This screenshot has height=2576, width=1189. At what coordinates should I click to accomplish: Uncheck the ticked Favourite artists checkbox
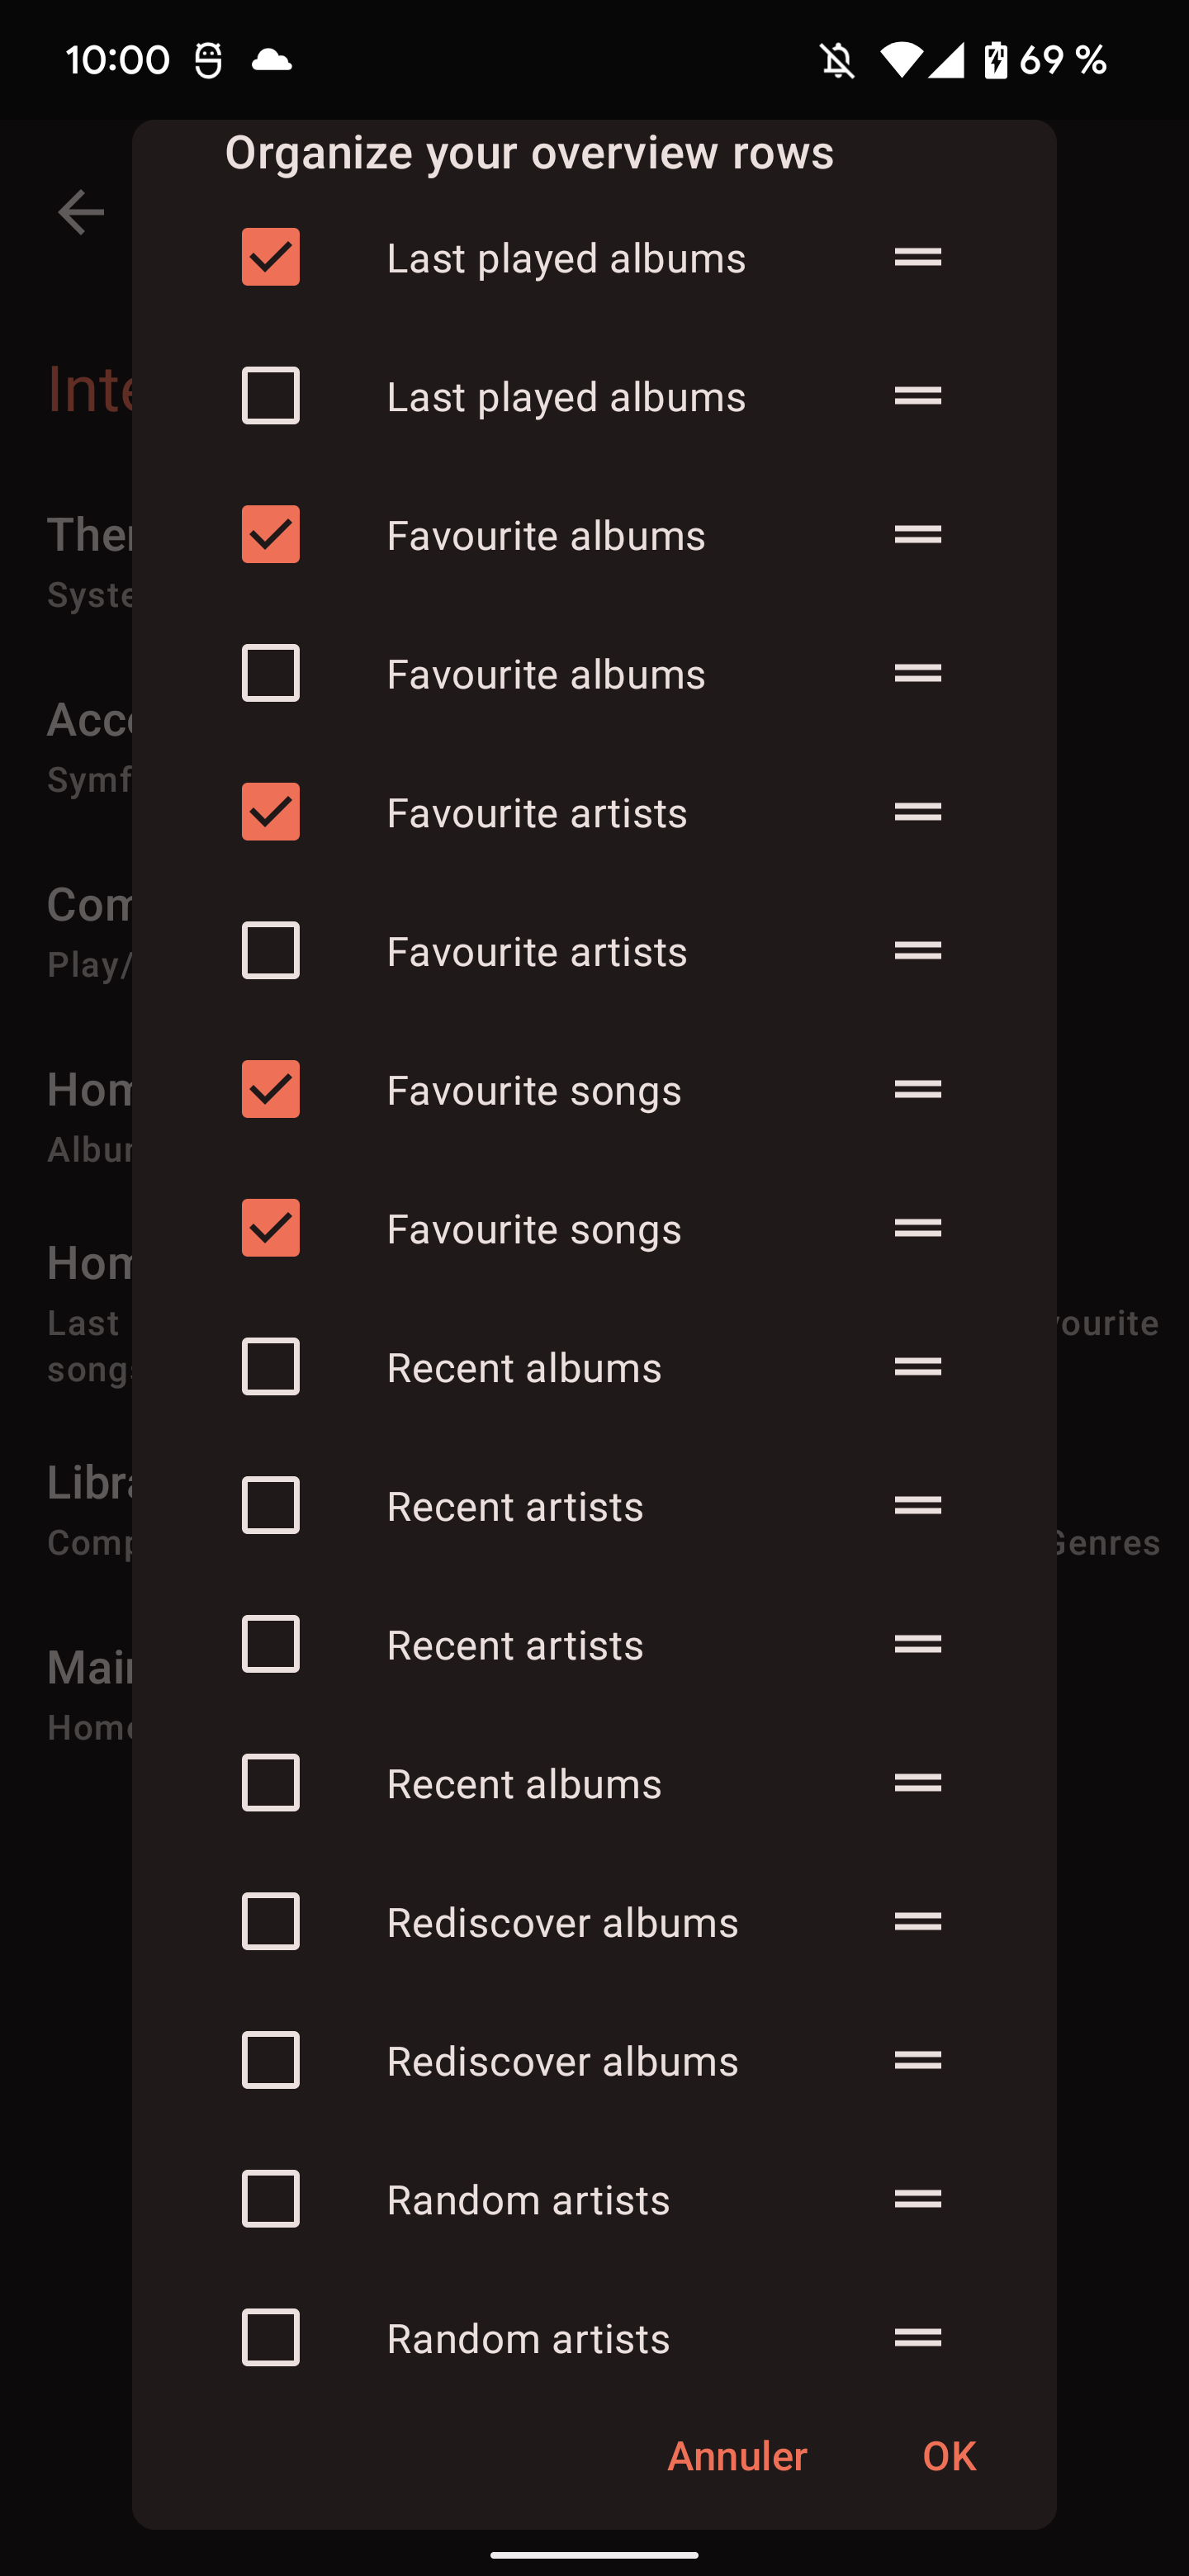pos(270,811)
